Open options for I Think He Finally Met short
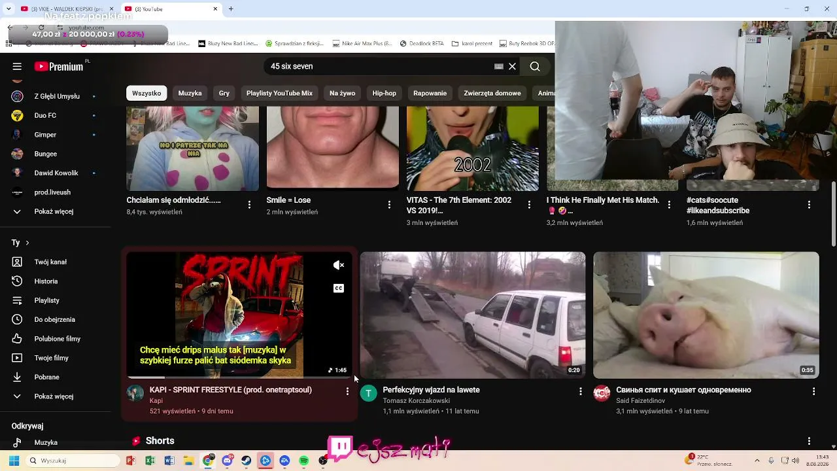The image size is (837, 471). (669, 205)
